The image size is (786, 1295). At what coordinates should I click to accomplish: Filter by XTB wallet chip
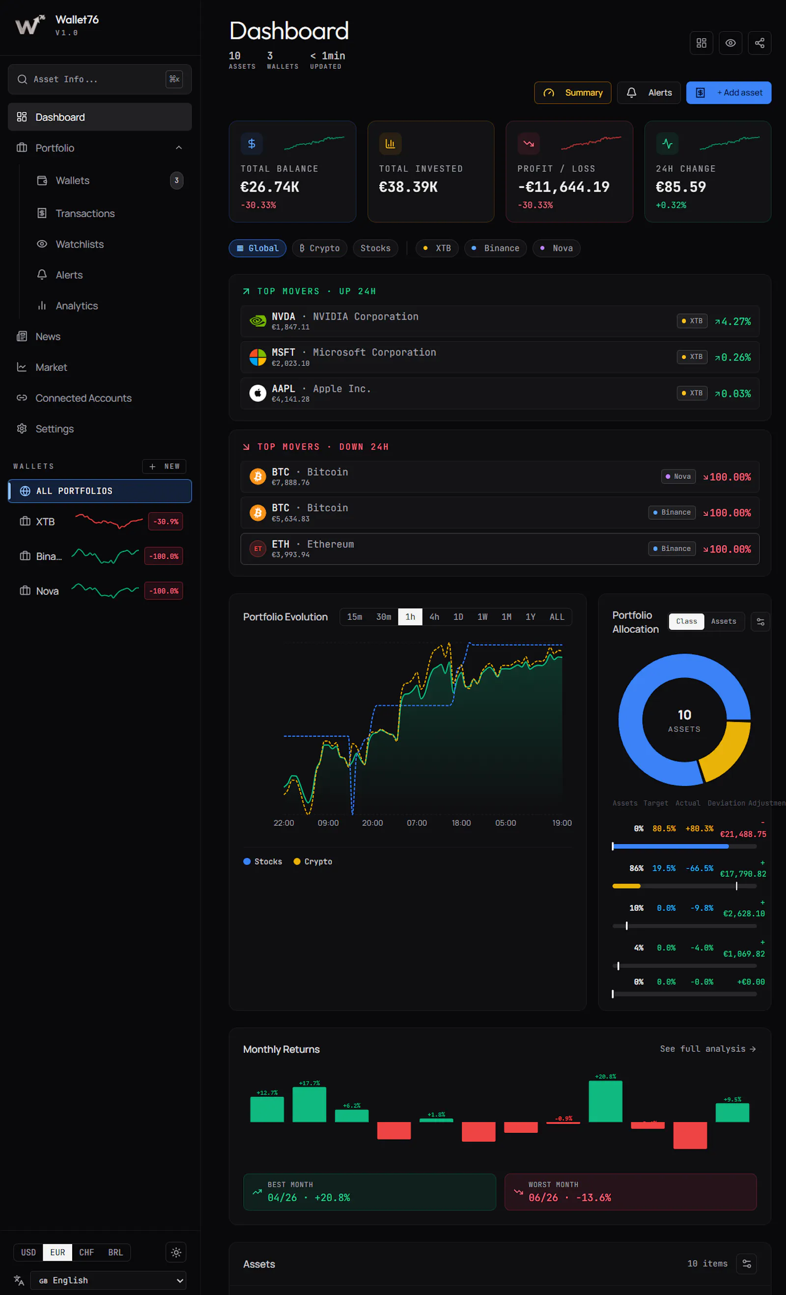tap(437, 248)
